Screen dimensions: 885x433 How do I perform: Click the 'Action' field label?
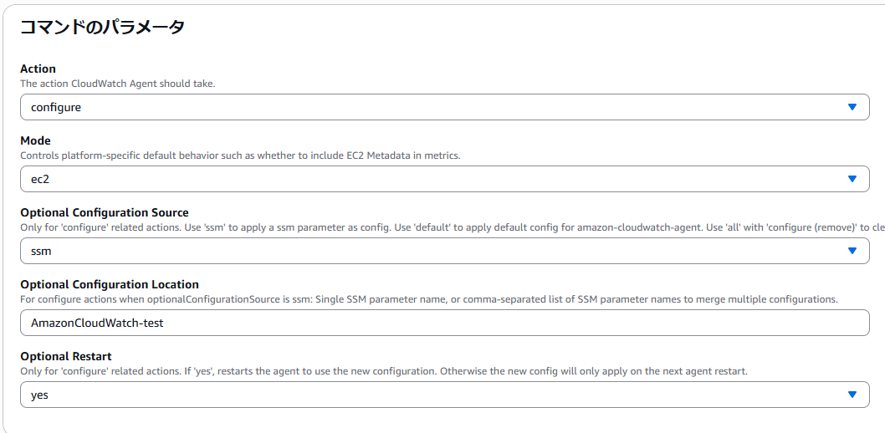38,69
